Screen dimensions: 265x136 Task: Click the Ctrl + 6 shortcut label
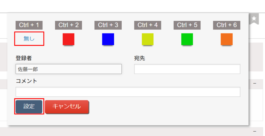[227, 25]
